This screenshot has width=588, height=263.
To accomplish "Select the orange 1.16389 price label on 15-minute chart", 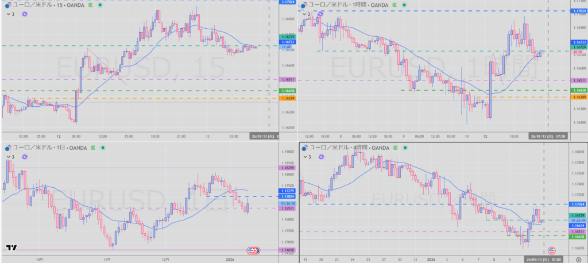I will (x=288, y=98).
